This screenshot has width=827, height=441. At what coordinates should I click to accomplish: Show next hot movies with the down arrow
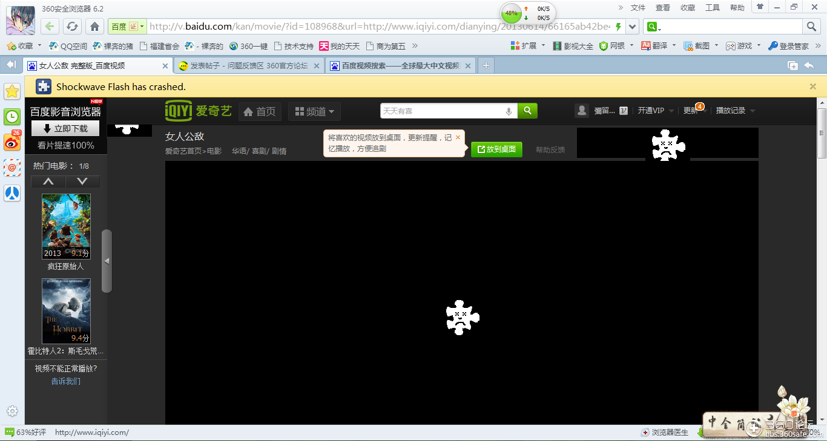click(x=83, y=181)
